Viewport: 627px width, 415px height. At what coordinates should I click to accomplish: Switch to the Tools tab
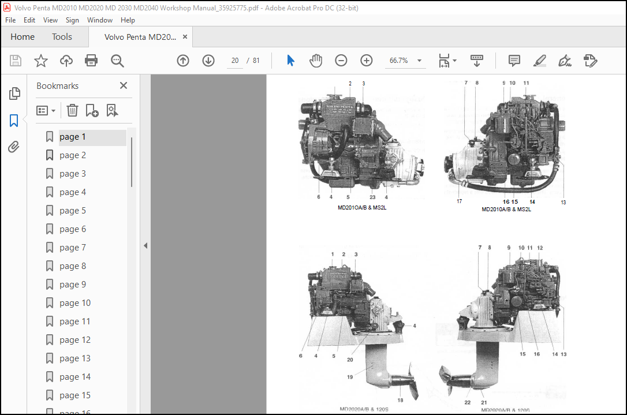[x=62, y=37]
